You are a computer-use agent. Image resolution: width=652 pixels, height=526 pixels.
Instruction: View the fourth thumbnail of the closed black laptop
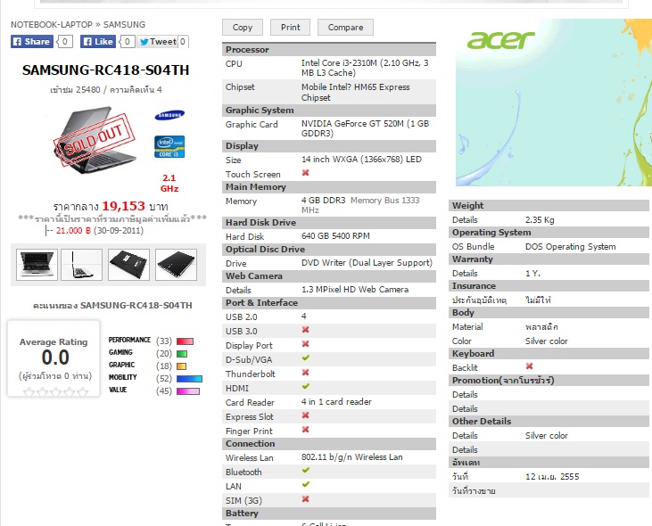[176, 265]
